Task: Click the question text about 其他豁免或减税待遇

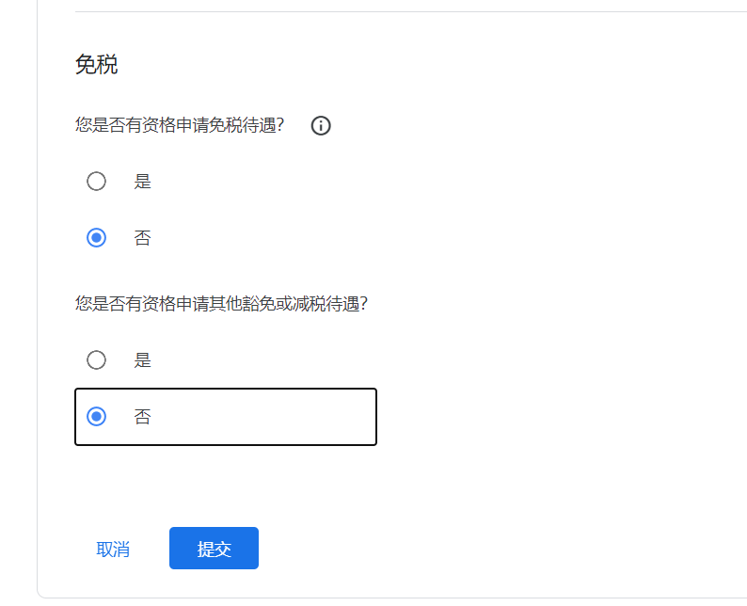Action: click(220, 304)
